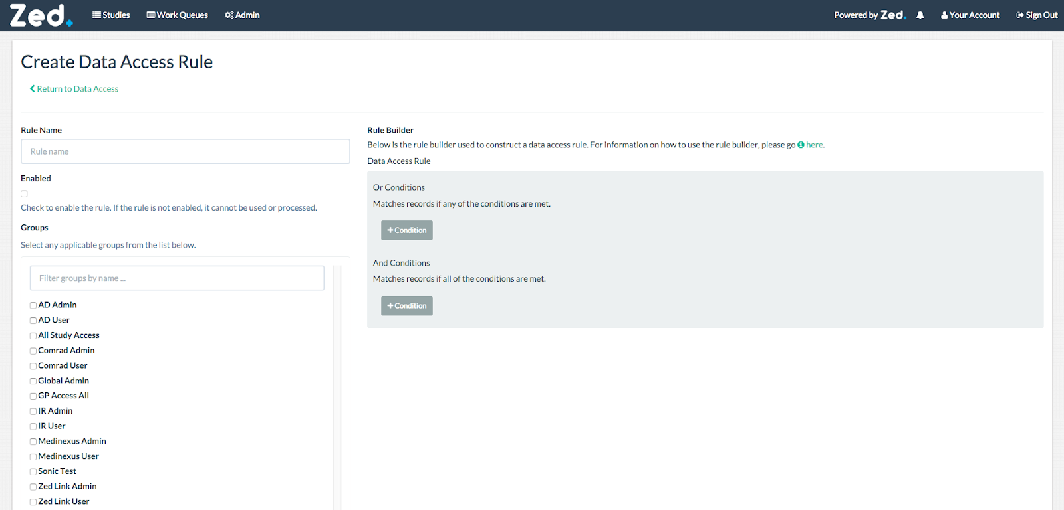Image resolution: width=1064 pixels, height=510 pixels.
Task: Open Your Account menu
Action: point(970,15)
